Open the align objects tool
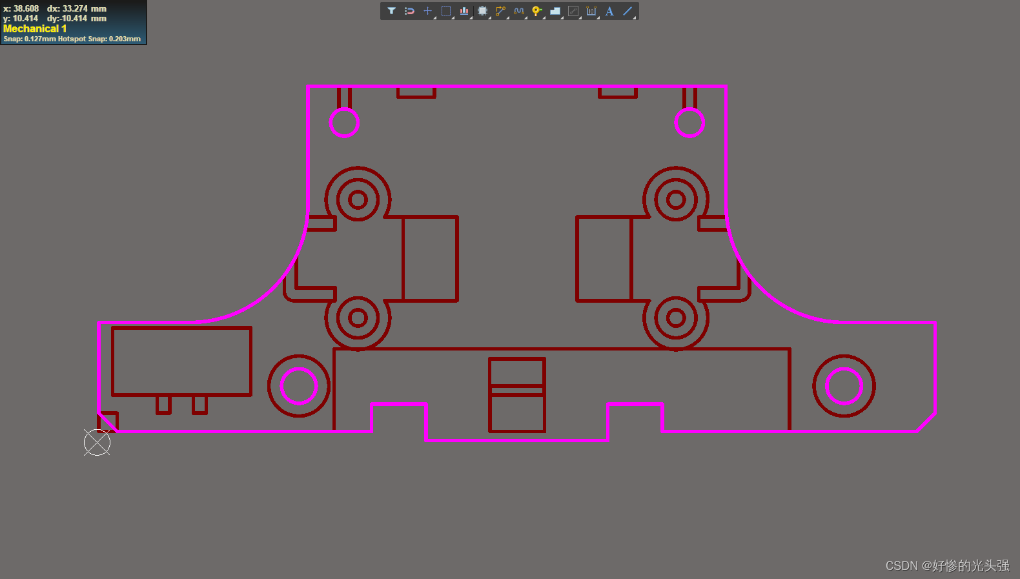Viewport: 1020px width, 579px height. (464, 11)
